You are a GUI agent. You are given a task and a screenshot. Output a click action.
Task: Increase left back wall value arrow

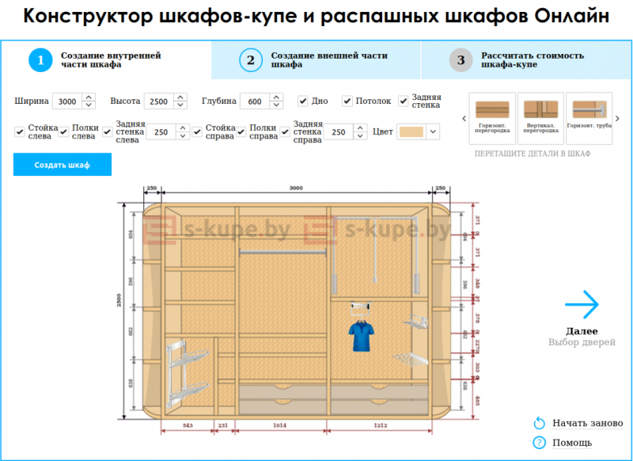(x=183, y=128)
